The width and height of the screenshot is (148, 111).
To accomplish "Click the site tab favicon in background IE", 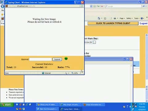I will [2, 18].
